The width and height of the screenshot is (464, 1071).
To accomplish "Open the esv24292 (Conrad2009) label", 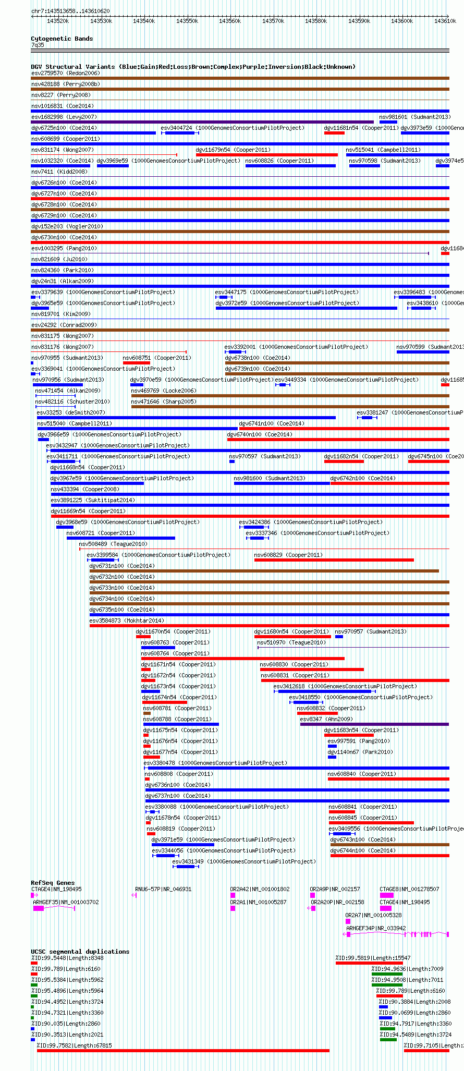I will coord(64,325).
